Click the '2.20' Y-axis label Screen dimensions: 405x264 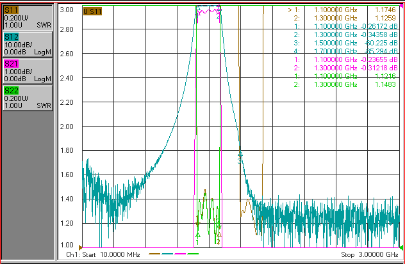point(67,102)
